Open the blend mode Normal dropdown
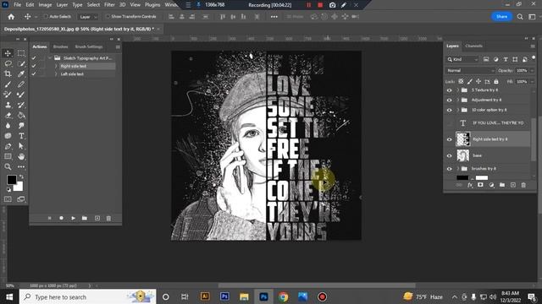The width and height of the screenshot is (542, 304). (471, 70)
